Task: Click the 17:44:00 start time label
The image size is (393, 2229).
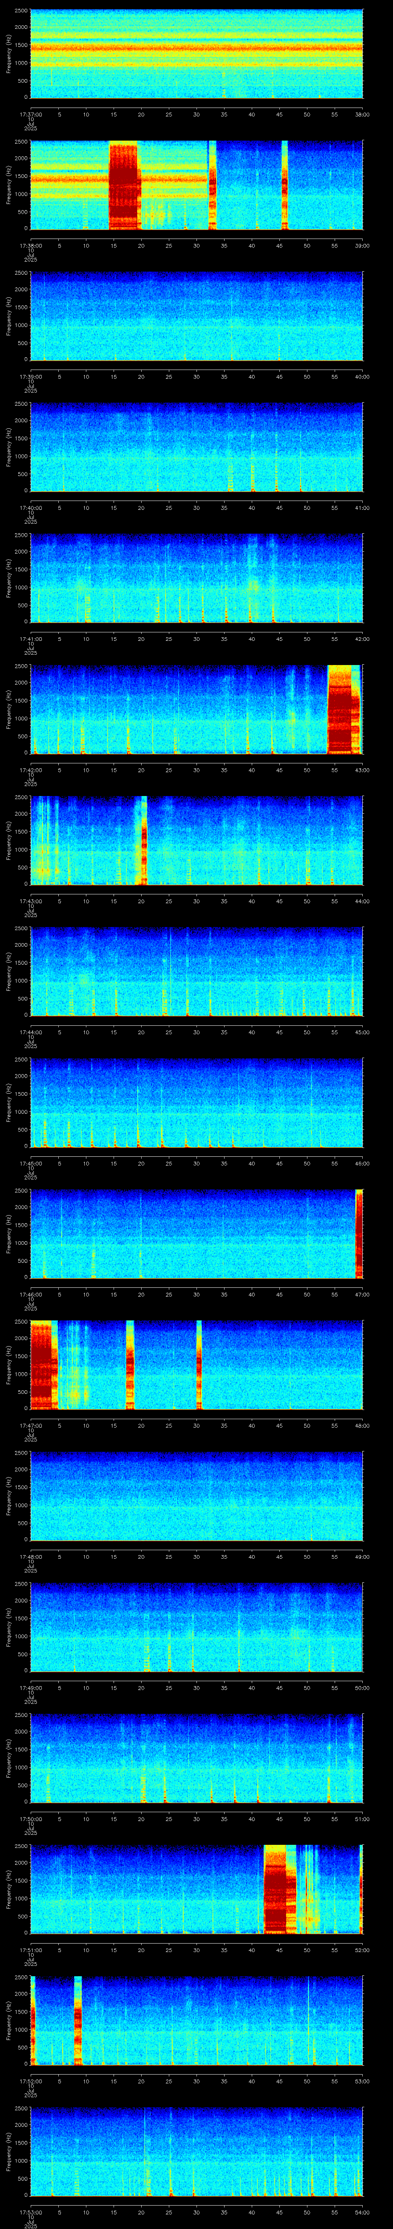Action: click(30, 1032)
